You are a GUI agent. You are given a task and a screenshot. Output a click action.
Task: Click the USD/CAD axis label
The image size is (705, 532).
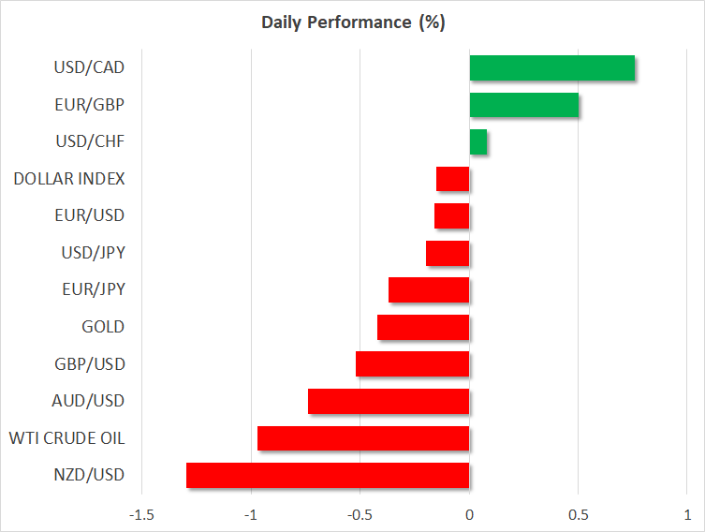point(90,68)
